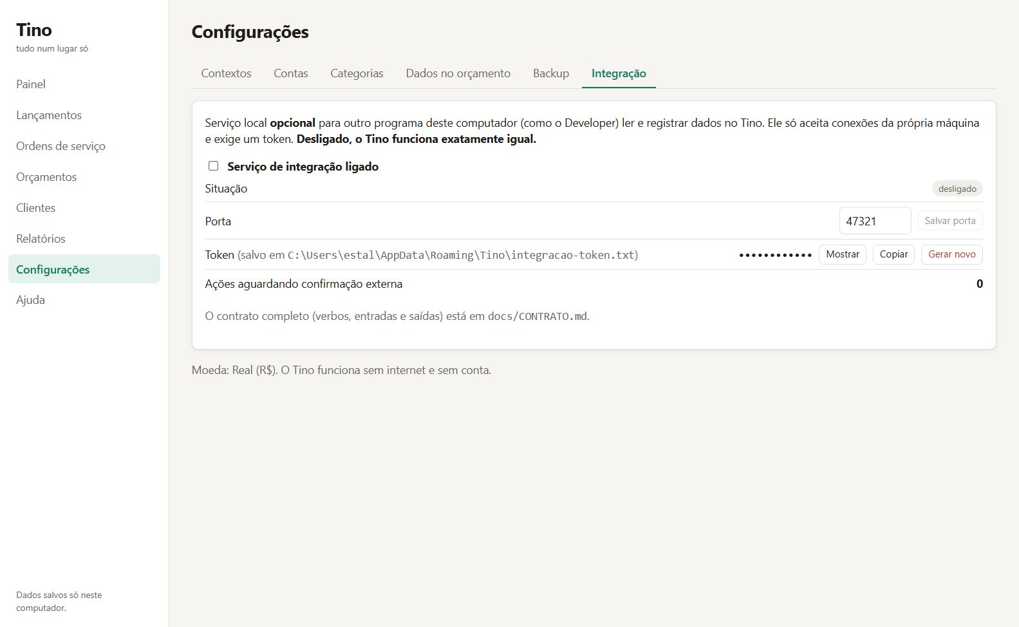Switch to the Contas tab
This screenshot has height=627, width=1019.
[x=291, y=73]
